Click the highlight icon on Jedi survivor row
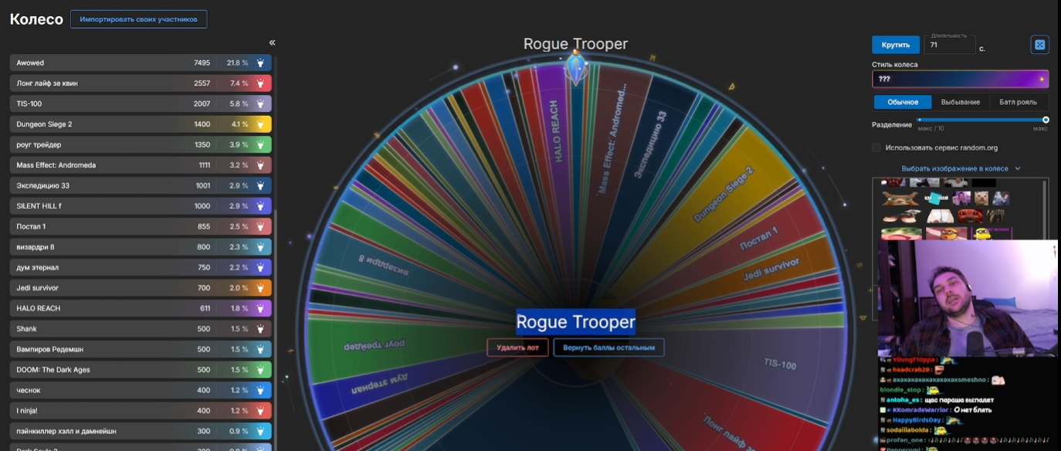The width and height of the screenshot is (1061, 451). pyautogui.click(x=261, y=287)
